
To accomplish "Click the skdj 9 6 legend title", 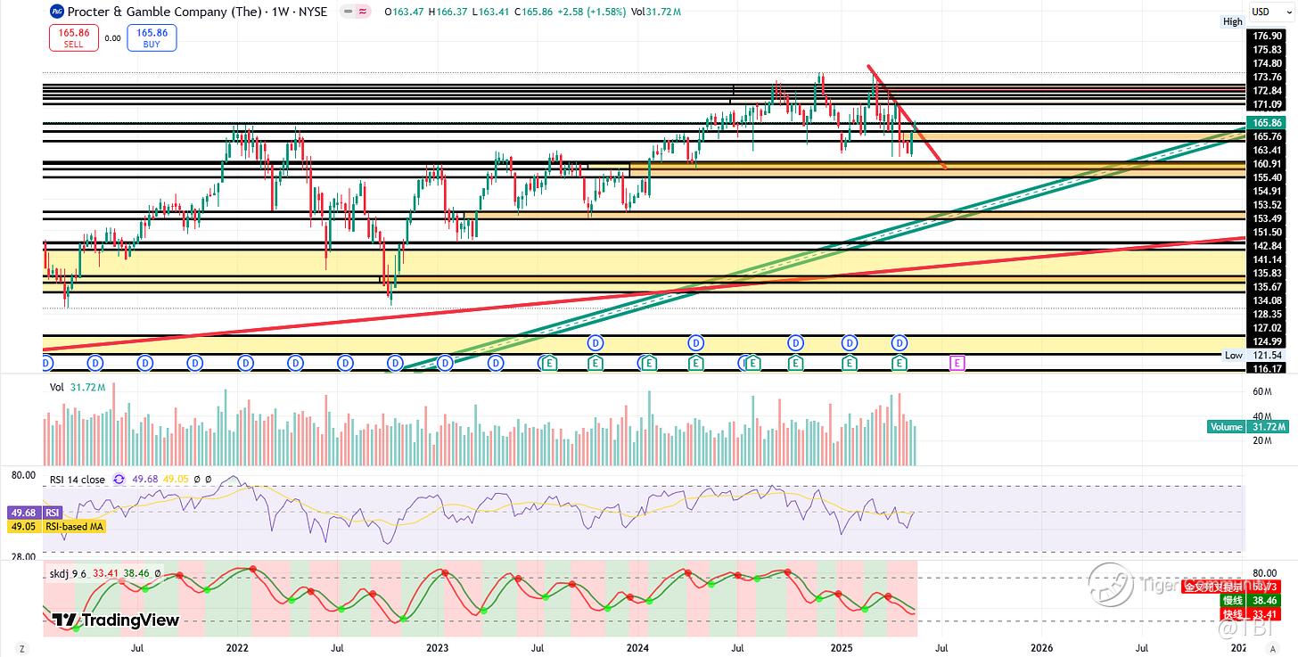I will [x=70, y=573].
